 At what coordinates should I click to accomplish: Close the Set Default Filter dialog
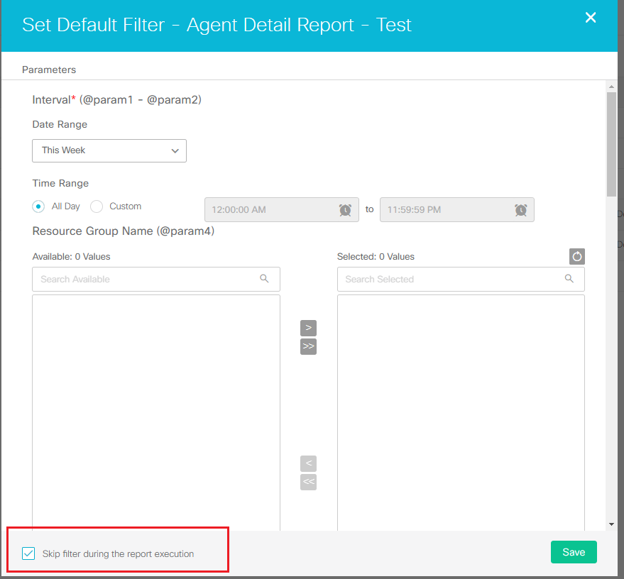[591, 18]
